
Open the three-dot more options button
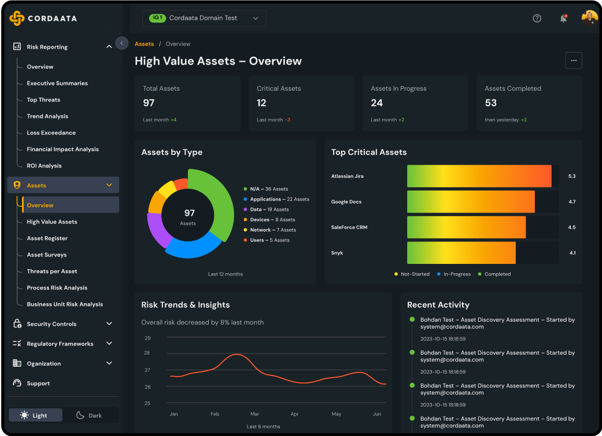pos(573,61)
